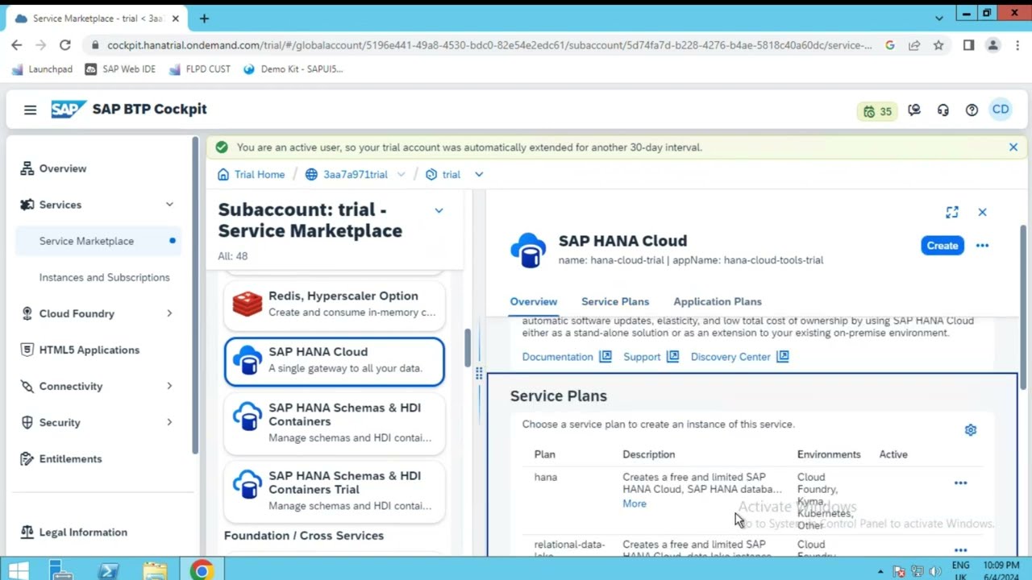
Task: Switch to the Overview tab
Action: pos(534,301)
